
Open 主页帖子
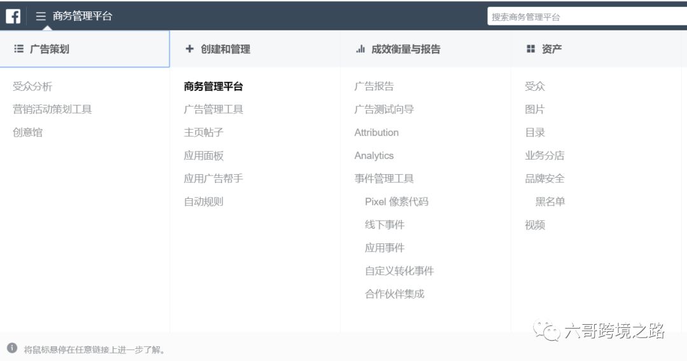point(204,132)
